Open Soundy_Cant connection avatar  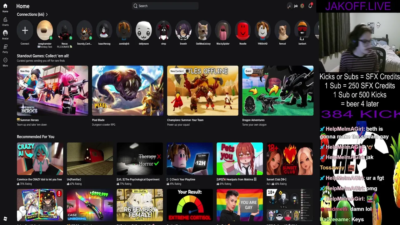(84, 30)
